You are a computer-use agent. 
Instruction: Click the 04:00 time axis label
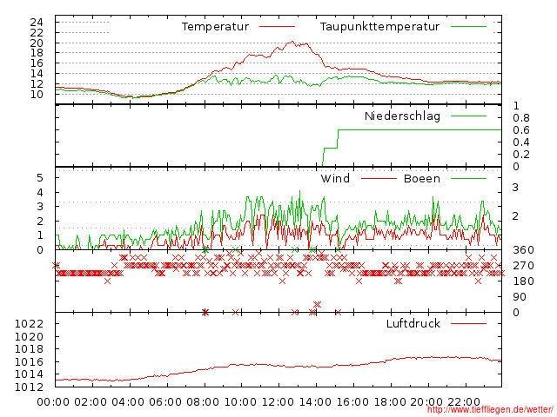click(x=128, y=402)
